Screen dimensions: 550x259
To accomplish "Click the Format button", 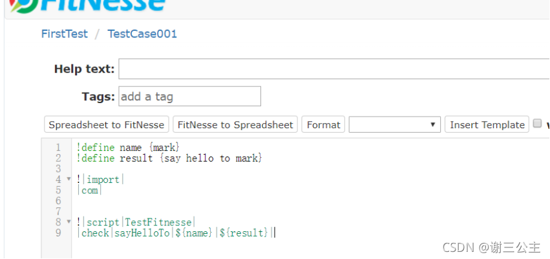I will (x=323, y=125).
